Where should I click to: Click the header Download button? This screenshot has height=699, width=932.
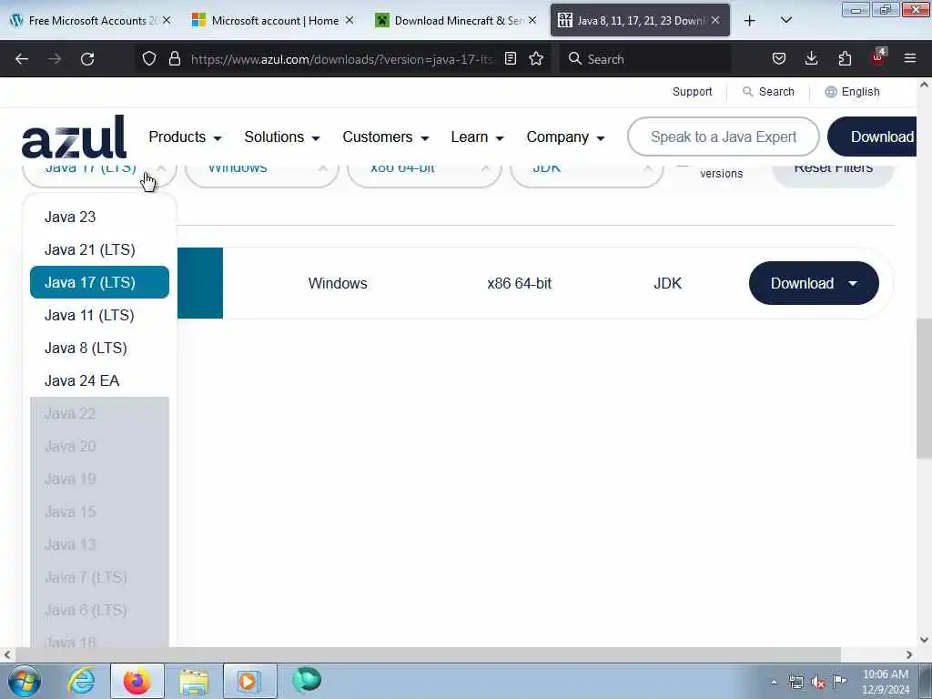(873, 137)
